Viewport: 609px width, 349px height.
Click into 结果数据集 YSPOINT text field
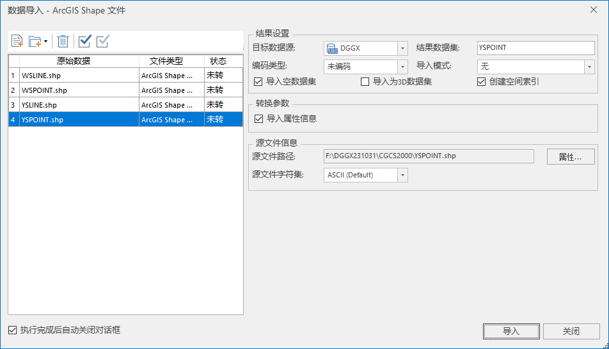click(535, 48)
